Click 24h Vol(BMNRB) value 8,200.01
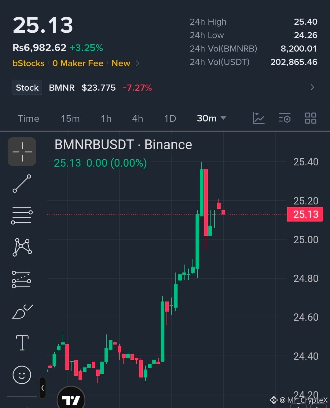Screen dimensions: 330x408 point(299,49)
